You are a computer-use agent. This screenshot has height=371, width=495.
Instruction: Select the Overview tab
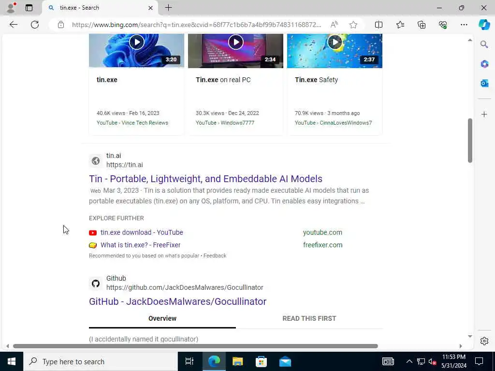pyautogui.click(x=162, y=319)
